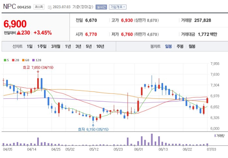This screenshot has height=158, width=228.
Task: Switch to 월봉 monthly candle chart
Action: pos(192,46)
